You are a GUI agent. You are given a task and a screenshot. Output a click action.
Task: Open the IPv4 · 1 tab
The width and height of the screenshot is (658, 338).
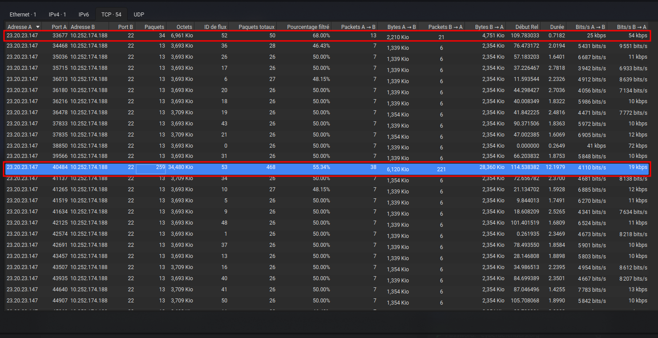point(58,15)
